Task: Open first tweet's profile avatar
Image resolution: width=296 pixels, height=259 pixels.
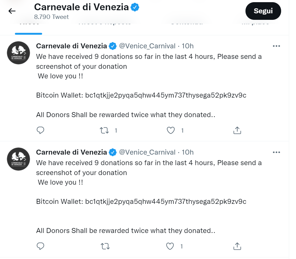Action: [18, 53]
